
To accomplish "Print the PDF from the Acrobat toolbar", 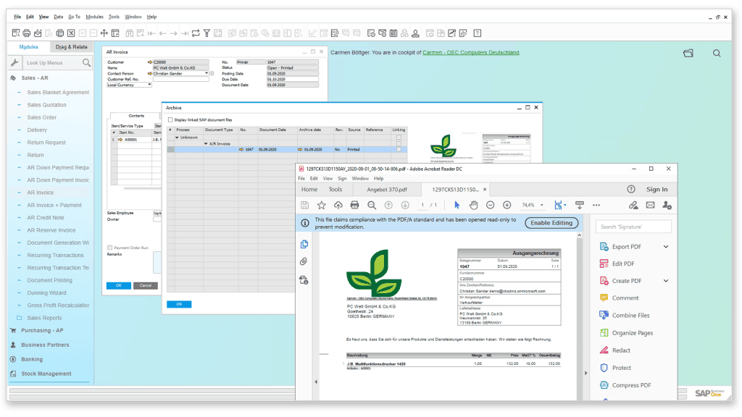I will 354,205.
